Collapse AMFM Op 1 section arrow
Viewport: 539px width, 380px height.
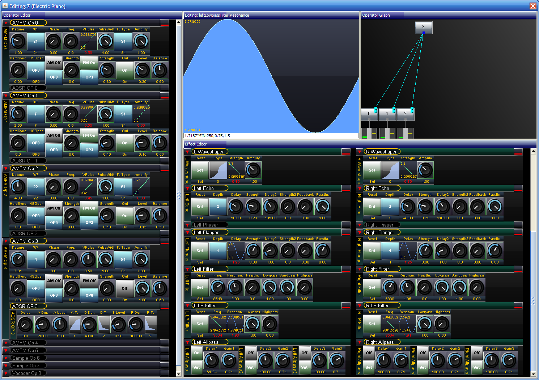pyautogui.click(x=6, y=96)
